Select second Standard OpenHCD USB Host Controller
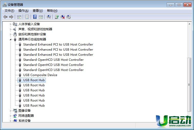The width and height of the screenshot is (194, 130). (x=53, y=65)
